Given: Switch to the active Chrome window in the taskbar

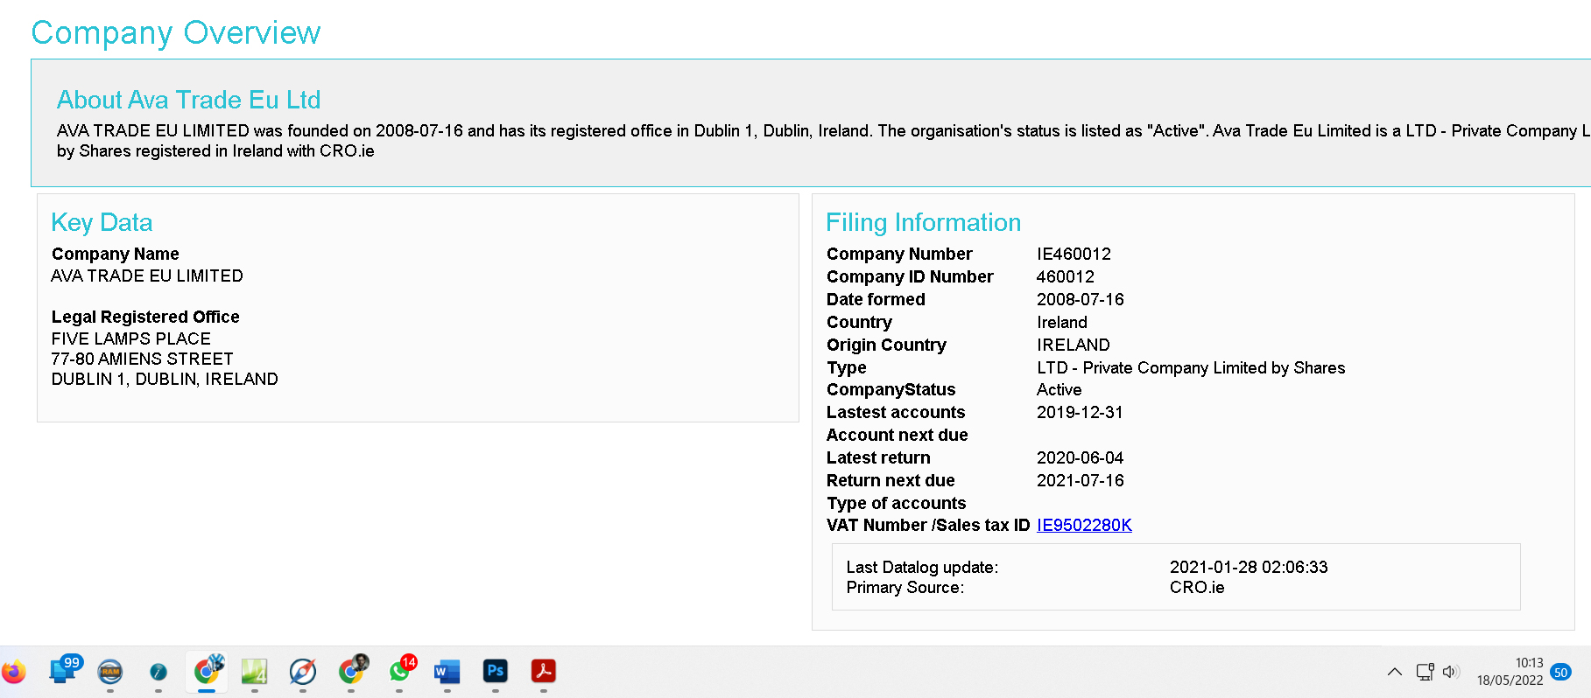Looking at the screenshot, I should [207, 671].
